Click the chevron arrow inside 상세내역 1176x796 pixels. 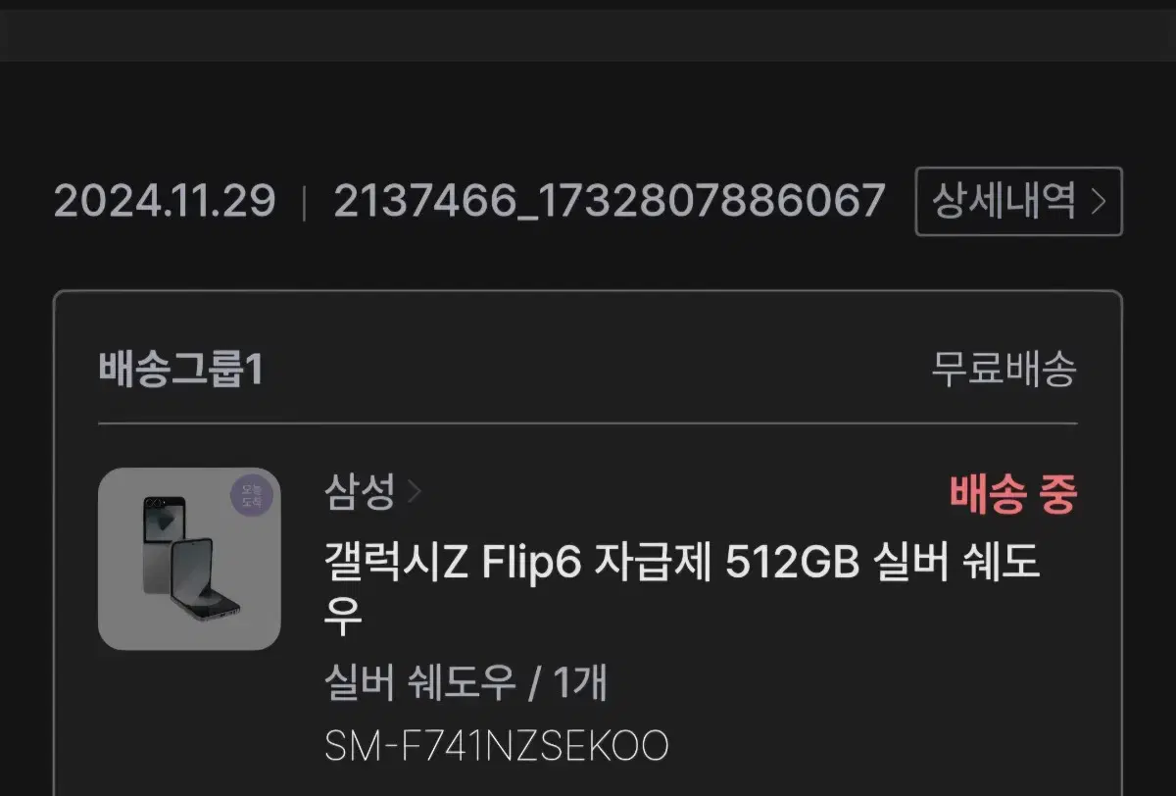1099,202
